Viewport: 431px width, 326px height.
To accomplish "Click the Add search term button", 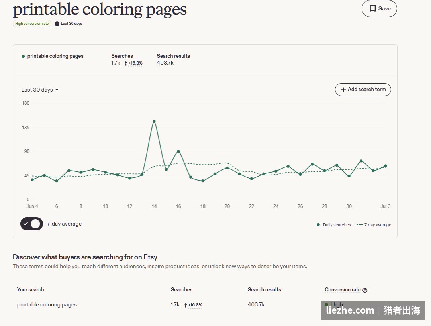I will coord(363,90).
